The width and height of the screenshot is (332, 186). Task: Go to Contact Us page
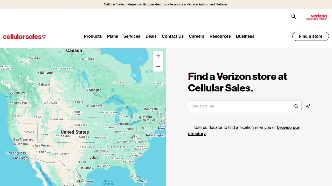tap(173, 36)
